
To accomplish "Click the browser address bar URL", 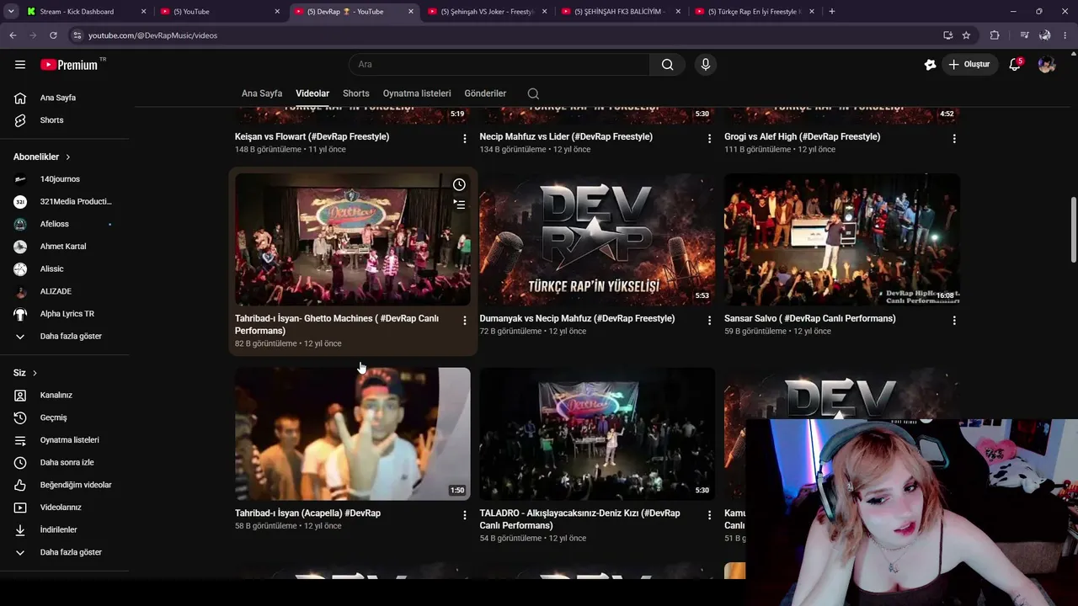I will coord(152,35).
